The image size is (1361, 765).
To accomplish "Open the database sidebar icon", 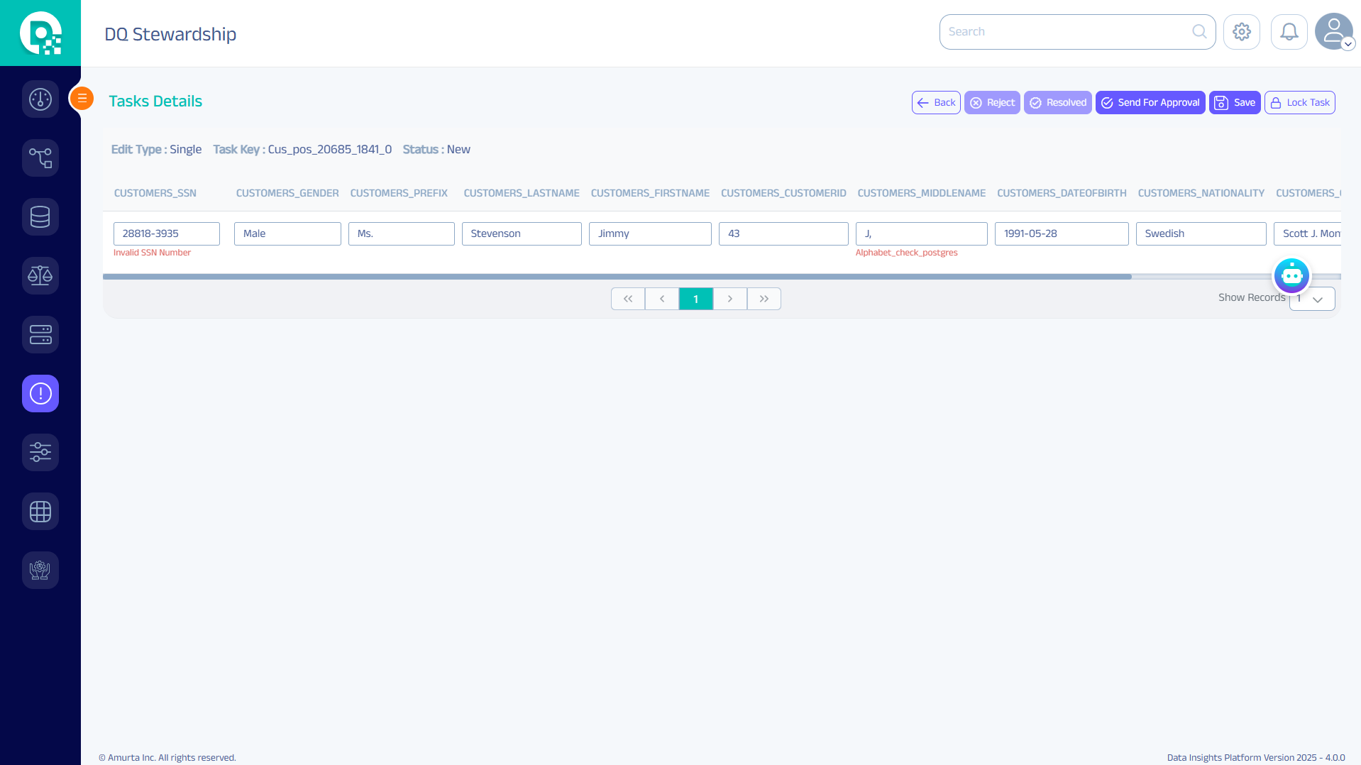I will [40, 216].
